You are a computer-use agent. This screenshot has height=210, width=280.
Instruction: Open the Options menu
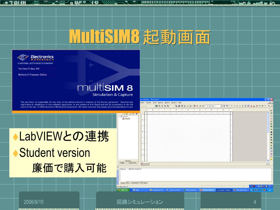(x=167, y=103)
